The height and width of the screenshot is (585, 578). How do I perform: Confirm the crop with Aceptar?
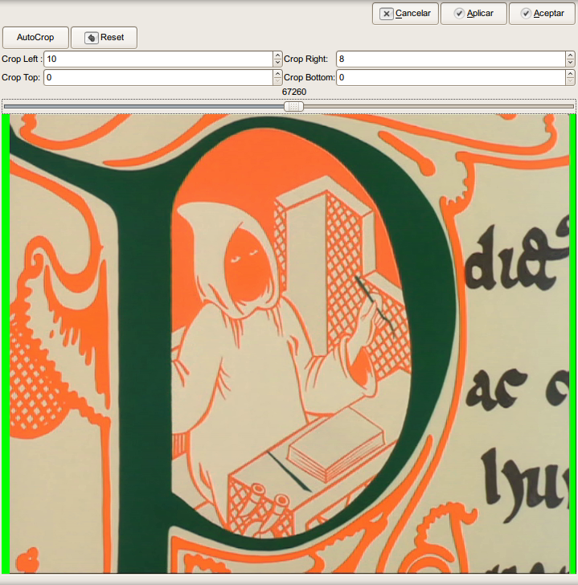(x=541, y=14)
